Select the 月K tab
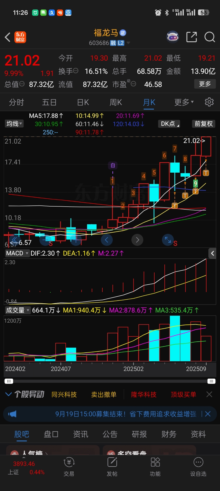This screenshot has width=220, height=491. pos(149,102)
